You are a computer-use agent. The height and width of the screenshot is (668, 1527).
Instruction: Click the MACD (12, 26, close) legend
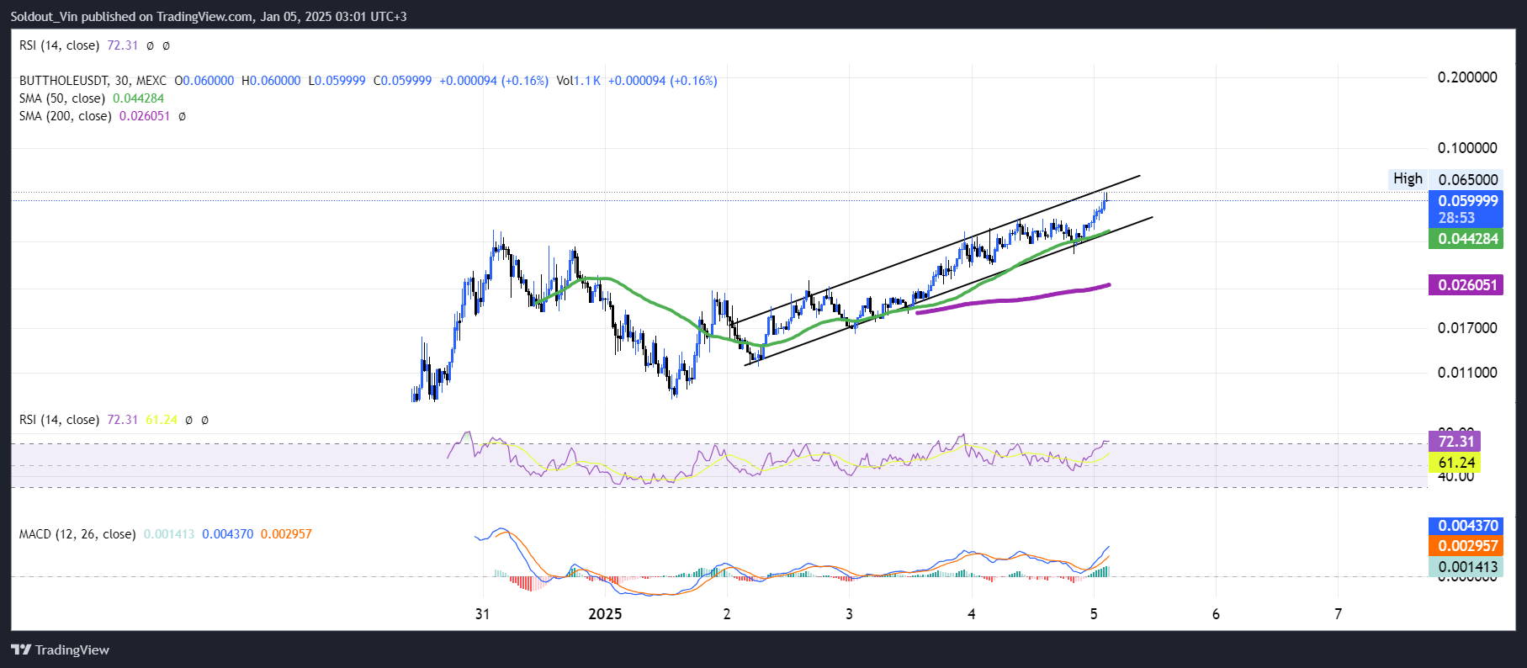pyautogui.click(x=77, y=534)
